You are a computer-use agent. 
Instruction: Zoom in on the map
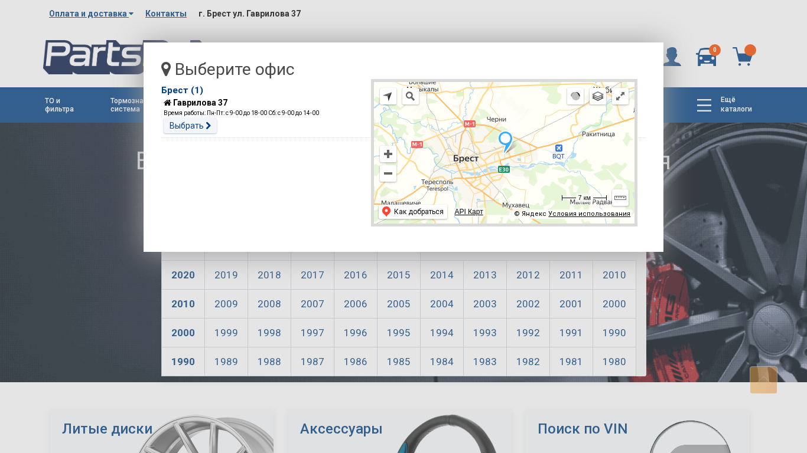point(388,155)
